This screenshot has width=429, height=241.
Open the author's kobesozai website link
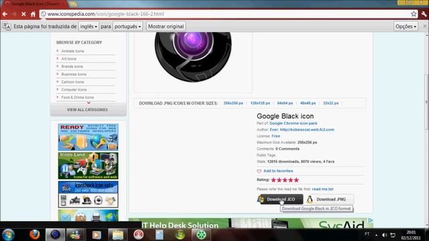[307, 129]
